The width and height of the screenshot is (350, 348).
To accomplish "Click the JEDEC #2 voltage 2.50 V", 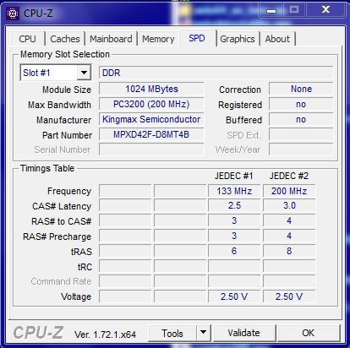I will pos(289,296).
